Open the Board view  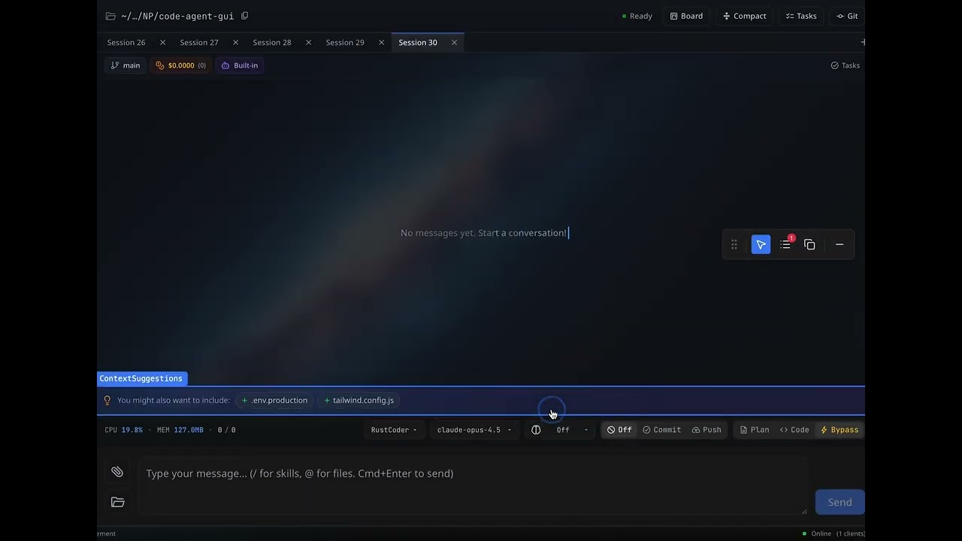point(687,16)
